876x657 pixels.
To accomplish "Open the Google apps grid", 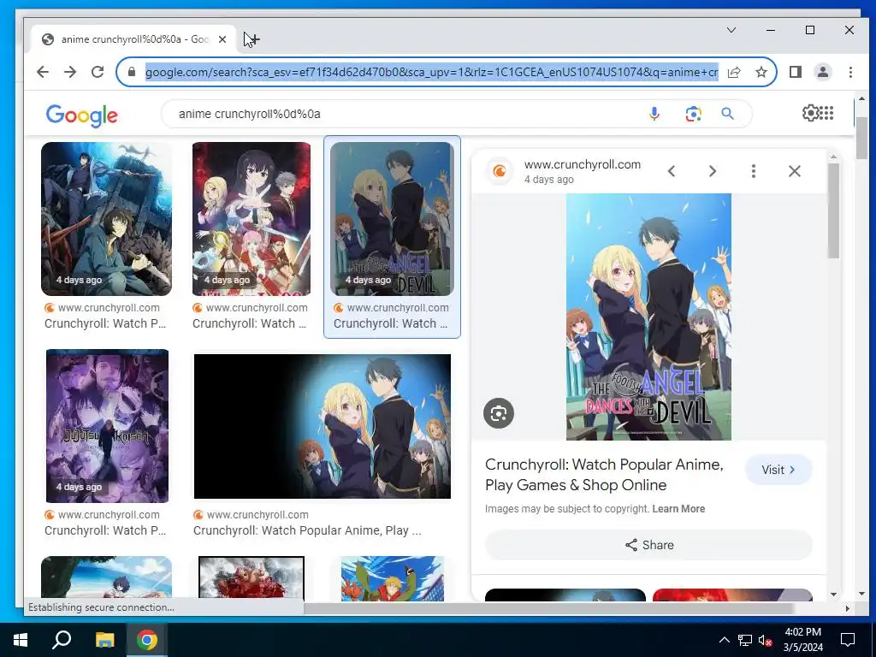I will click(826, 113).
